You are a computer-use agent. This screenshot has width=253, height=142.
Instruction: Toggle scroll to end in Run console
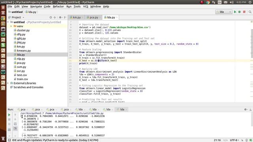coord(15,128)
